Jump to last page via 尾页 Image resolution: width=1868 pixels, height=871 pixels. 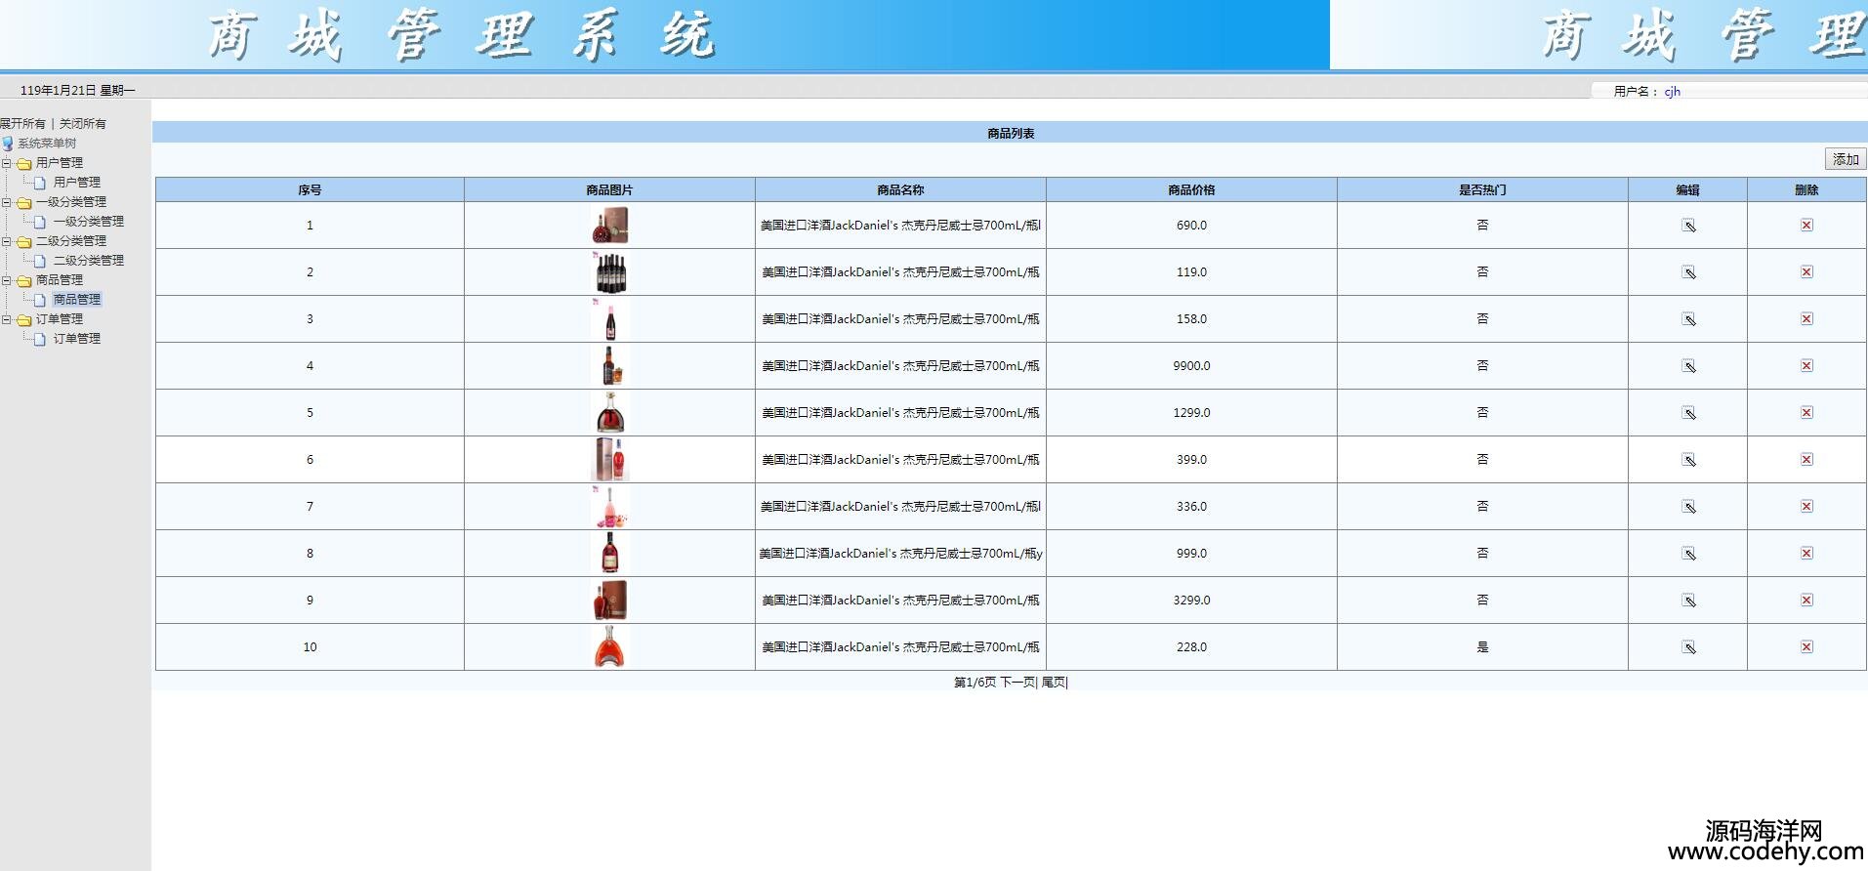[1053, 683]
